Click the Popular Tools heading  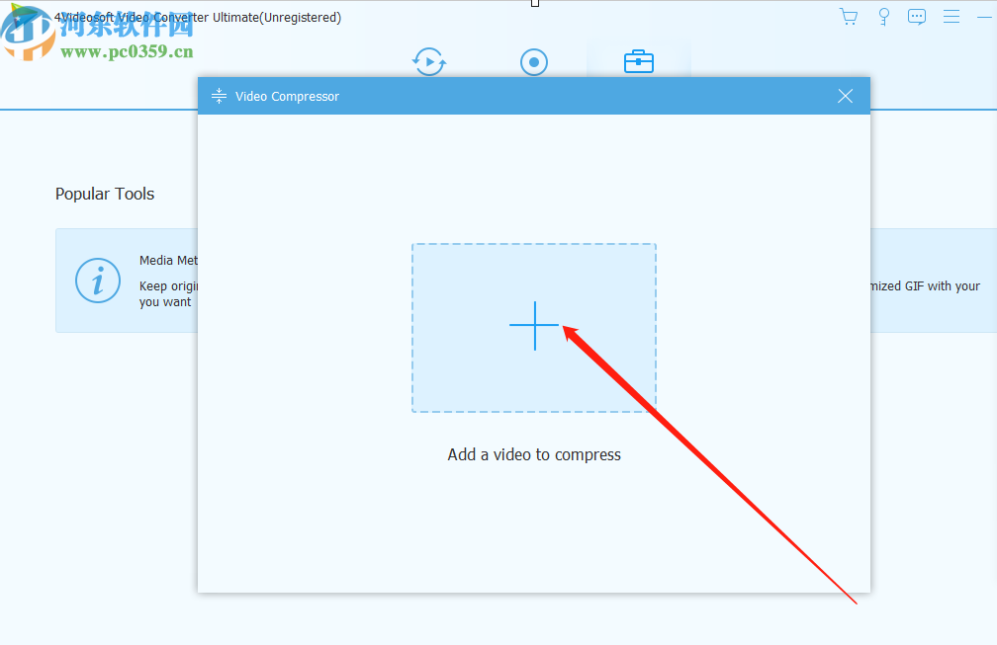point(105,194)
